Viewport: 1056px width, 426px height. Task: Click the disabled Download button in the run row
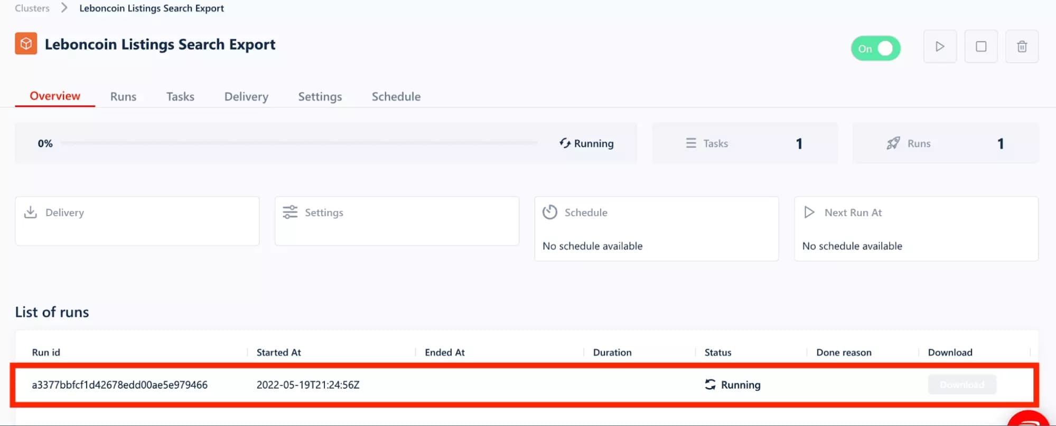pos(962,384)
